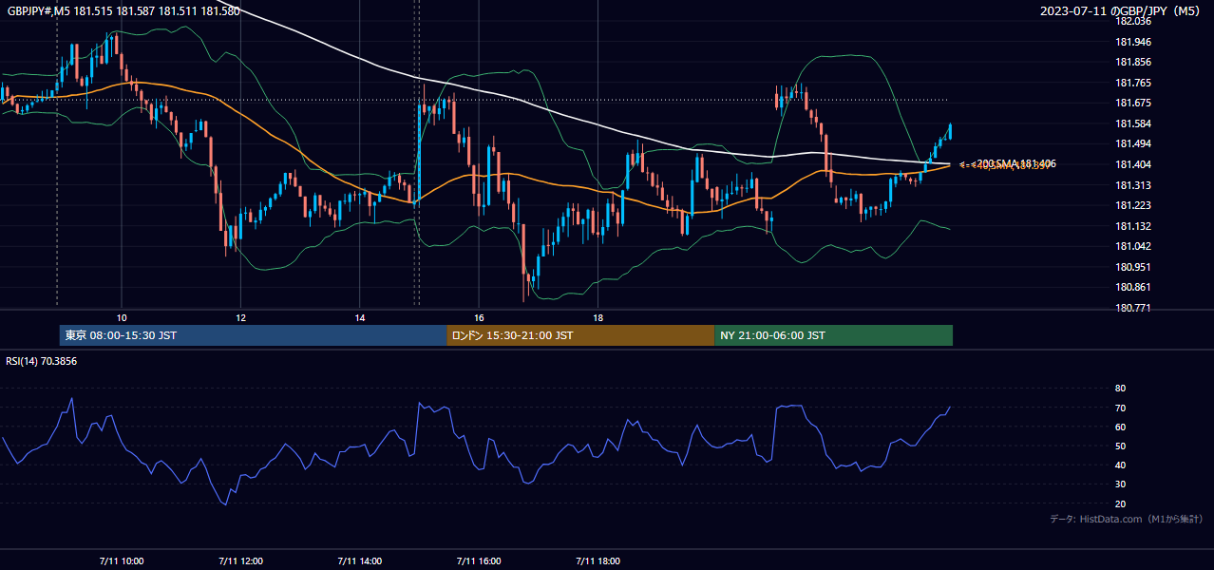Image resolution: width=1214 pixels, height=570 pixels.
Task: Click the hour 10 tick under price chart
Action: pyautogui.click(x=122, y=317)
